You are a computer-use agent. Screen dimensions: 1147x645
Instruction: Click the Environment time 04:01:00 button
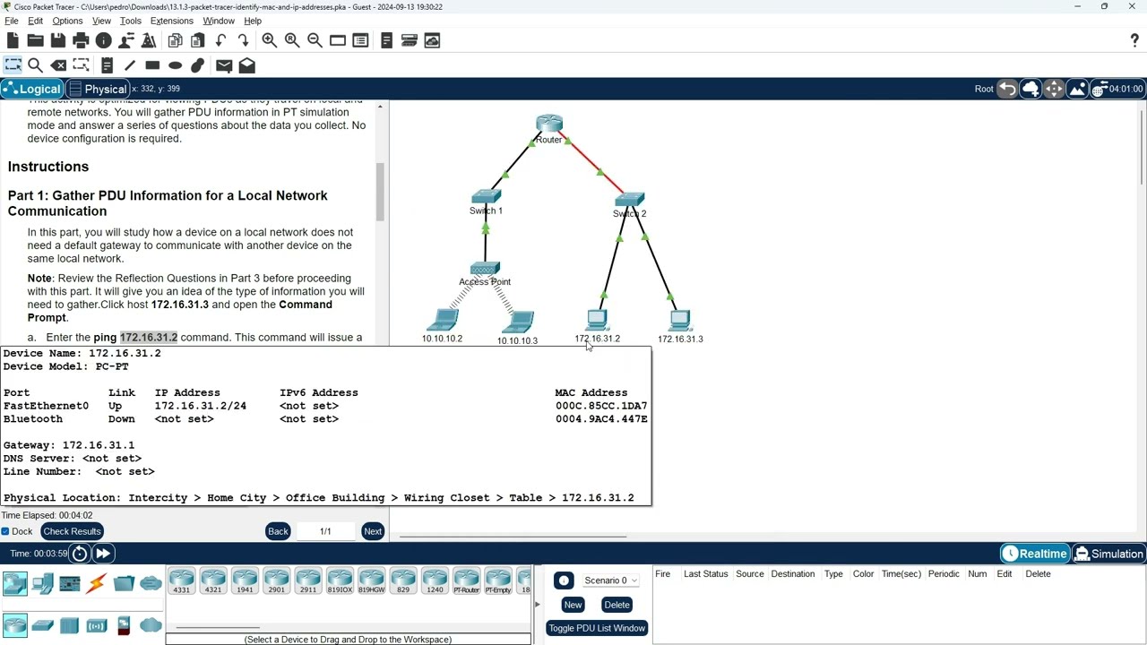point(1117,89)
